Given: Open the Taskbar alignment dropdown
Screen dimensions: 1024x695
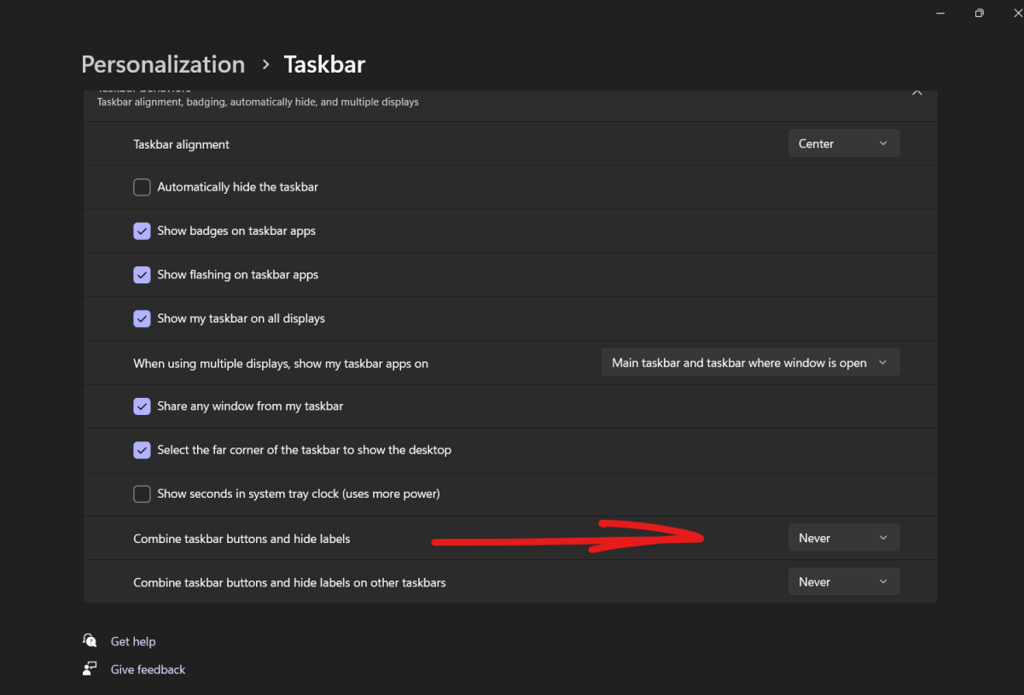Looking at the screenshot, I should tap(843, 143).
